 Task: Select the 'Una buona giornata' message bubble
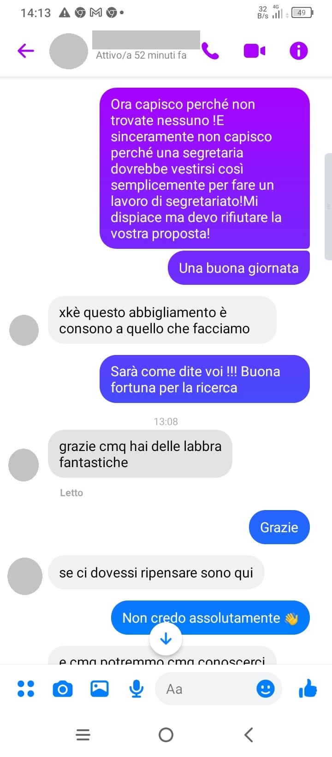point(238,268)
